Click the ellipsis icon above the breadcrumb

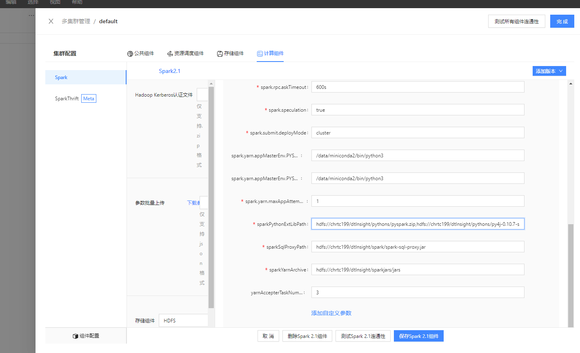31,15
